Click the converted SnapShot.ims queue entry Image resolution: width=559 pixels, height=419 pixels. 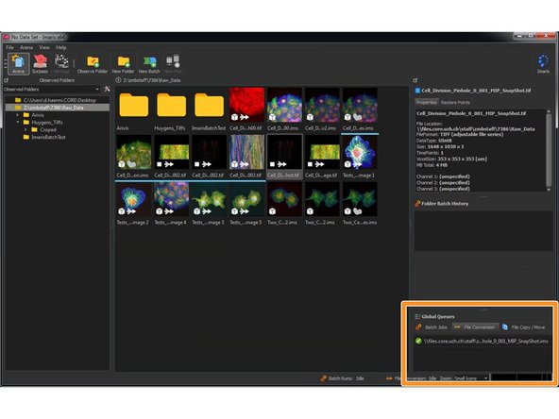(x=482, y=341)
